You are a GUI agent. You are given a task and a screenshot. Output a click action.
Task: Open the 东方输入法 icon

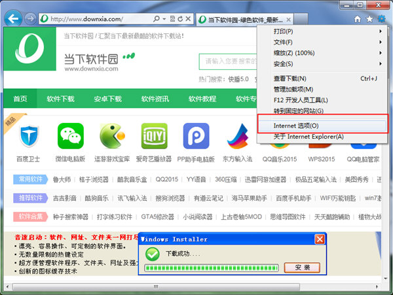point(238,136)
